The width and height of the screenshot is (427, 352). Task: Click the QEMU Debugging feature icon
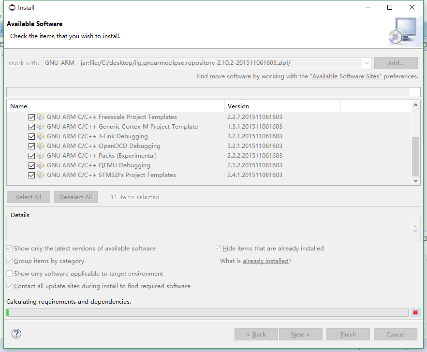[41, 165]
